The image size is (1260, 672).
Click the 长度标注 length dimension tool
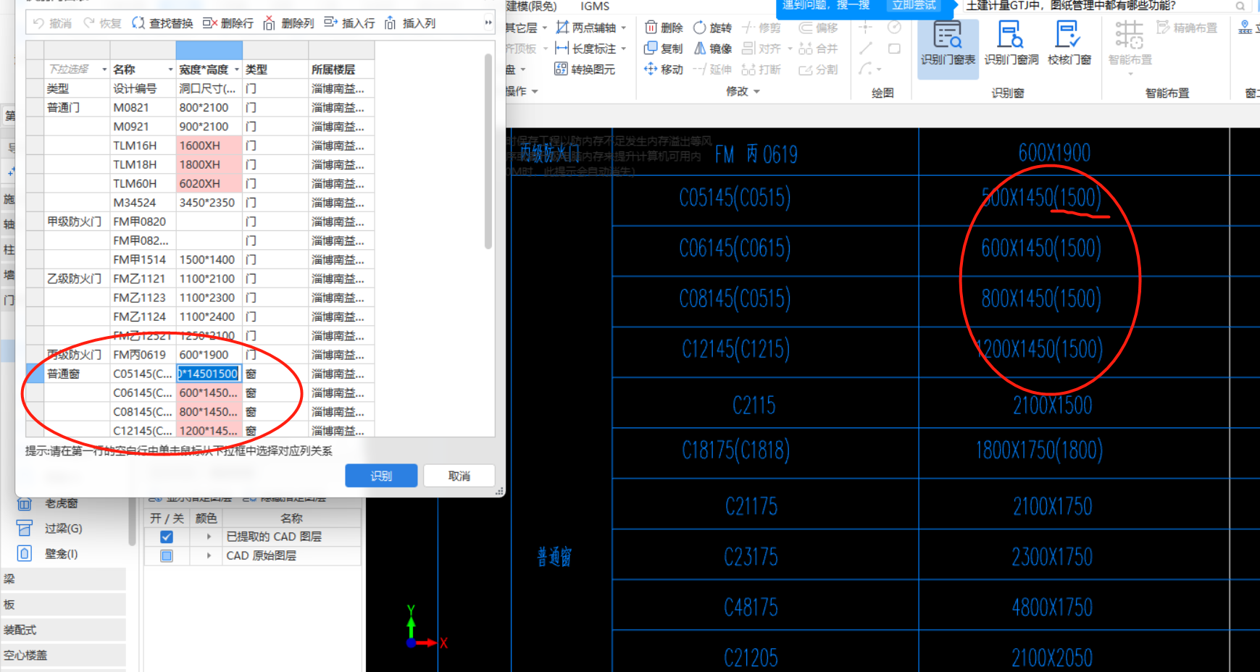(585, 49)
